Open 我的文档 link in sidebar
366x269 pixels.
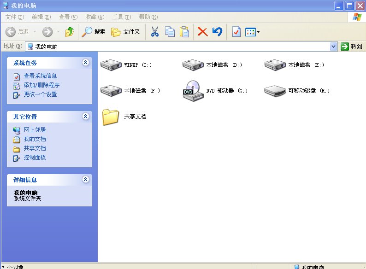pyautogui.click(x=35, y=139)
